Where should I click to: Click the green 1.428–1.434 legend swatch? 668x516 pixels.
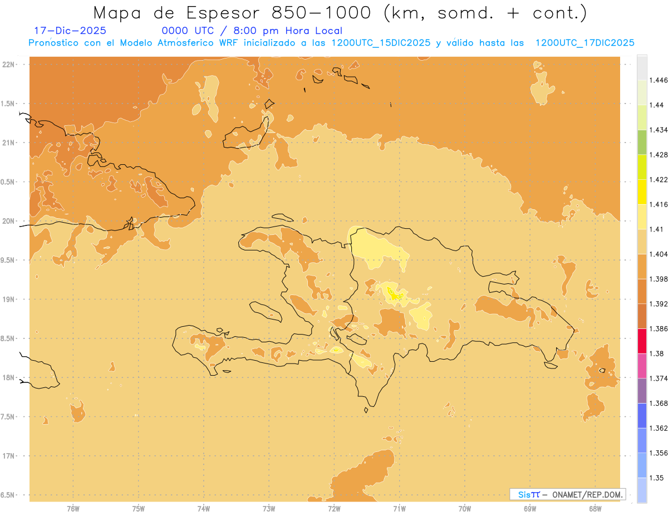pos(642,142)
